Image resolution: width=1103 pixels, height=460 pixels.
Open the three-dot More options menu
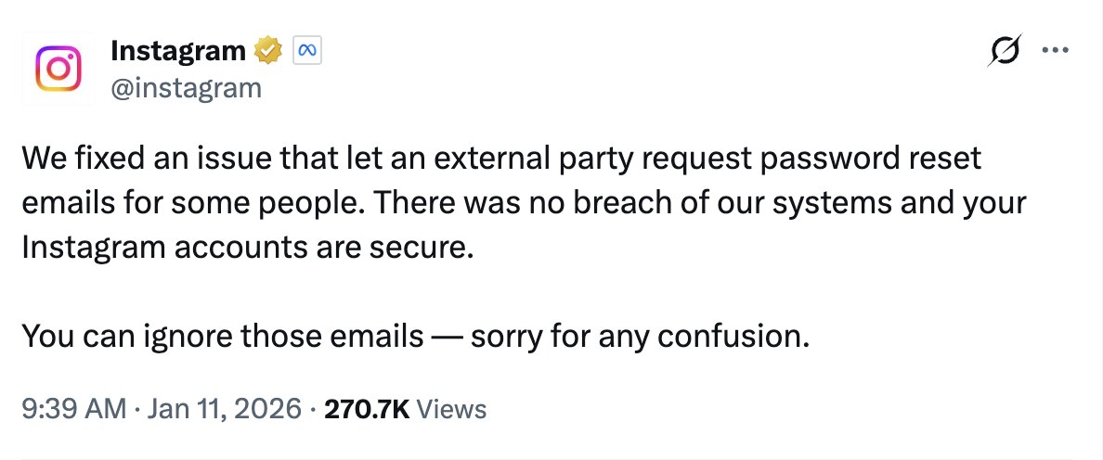click(1057, 52)
